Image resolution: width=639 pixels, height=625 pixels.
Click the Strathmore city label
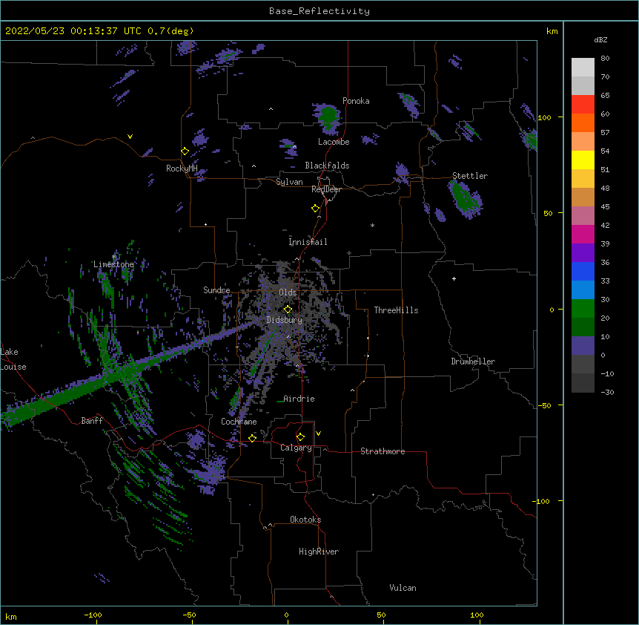383,451
